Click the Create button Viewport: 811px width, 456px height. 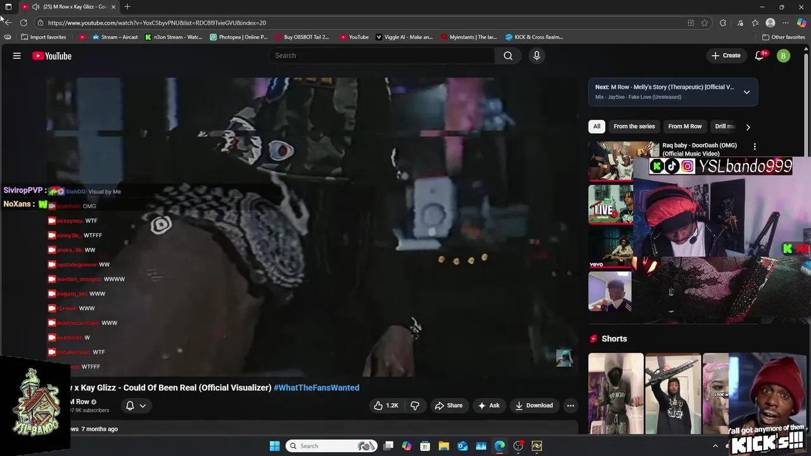point(725,56)
